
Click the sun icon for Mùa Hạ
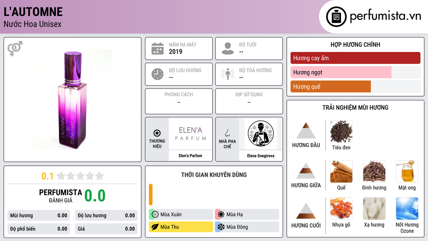(x=221, y=215)
